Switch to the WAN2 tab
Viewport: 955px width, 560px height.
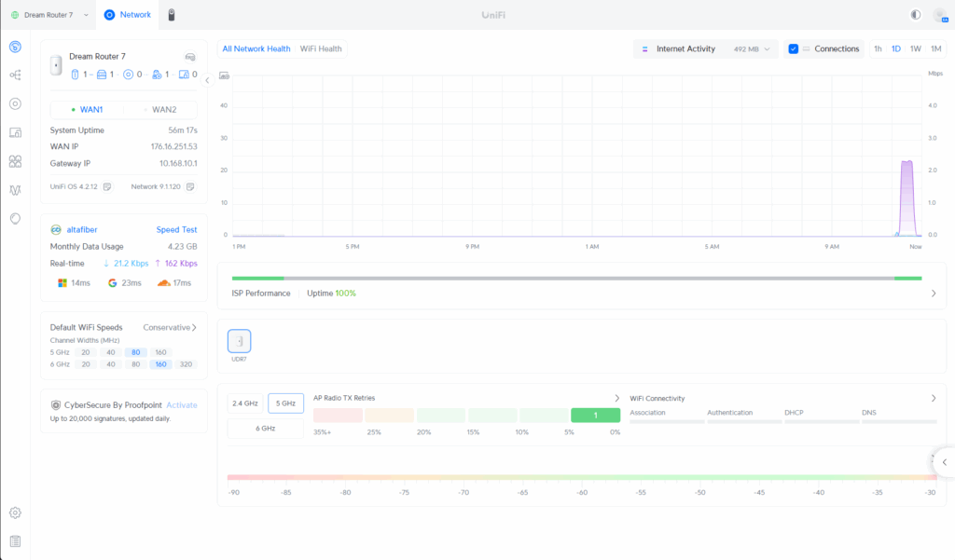(x=160, y=110)
